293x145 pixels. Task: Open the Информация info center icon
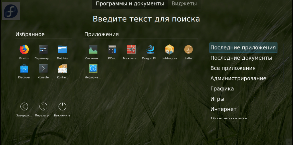[93, 69]
